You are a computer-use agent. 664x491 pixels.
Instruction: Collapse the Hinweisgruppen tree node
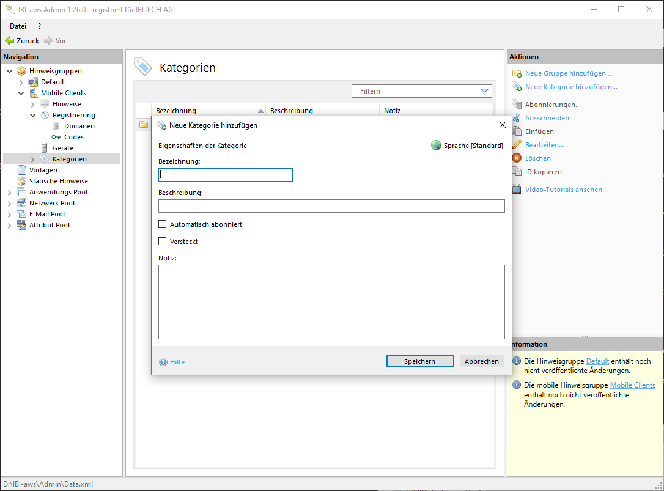tap(10, 71)
